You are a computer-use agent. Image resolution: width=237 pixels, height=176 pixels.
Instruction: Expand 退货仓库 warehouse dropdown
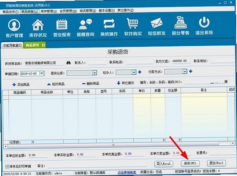point(95,73)
